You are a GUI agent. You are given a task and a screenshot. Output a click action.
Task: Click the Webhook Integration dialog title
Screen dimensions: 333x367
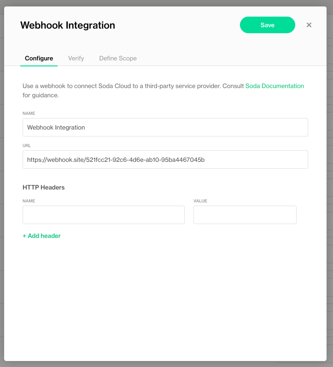click(x=68, y=25)
